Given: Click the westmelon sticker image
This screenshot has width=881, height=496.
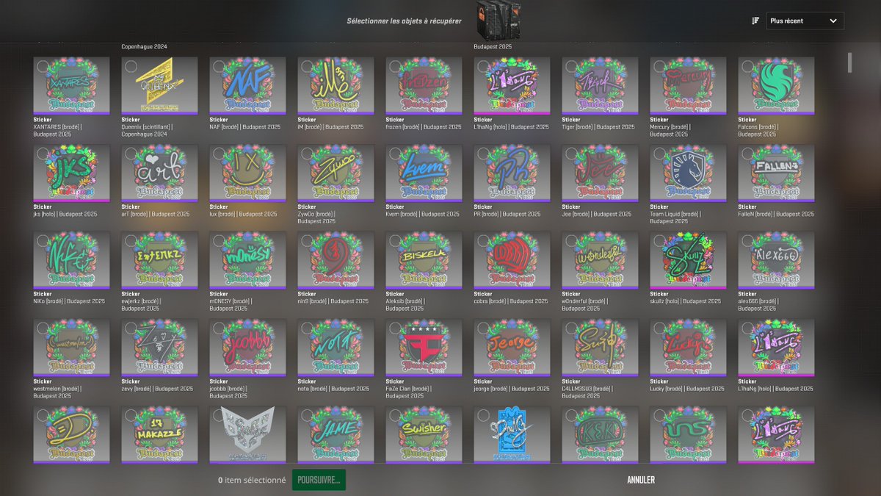Looking at the screenshot, I should (x=71, y=348).
